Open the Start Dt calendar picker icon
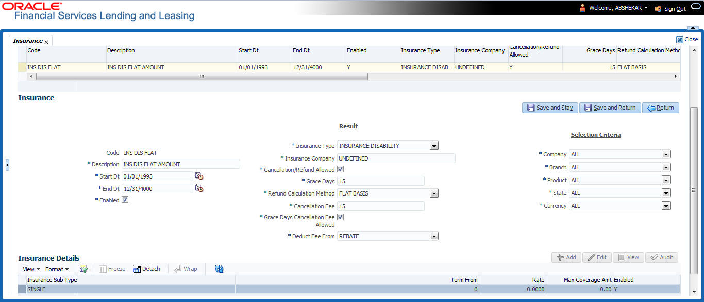Viewport: 704px width, 302px height. click(x=199, y=176)
